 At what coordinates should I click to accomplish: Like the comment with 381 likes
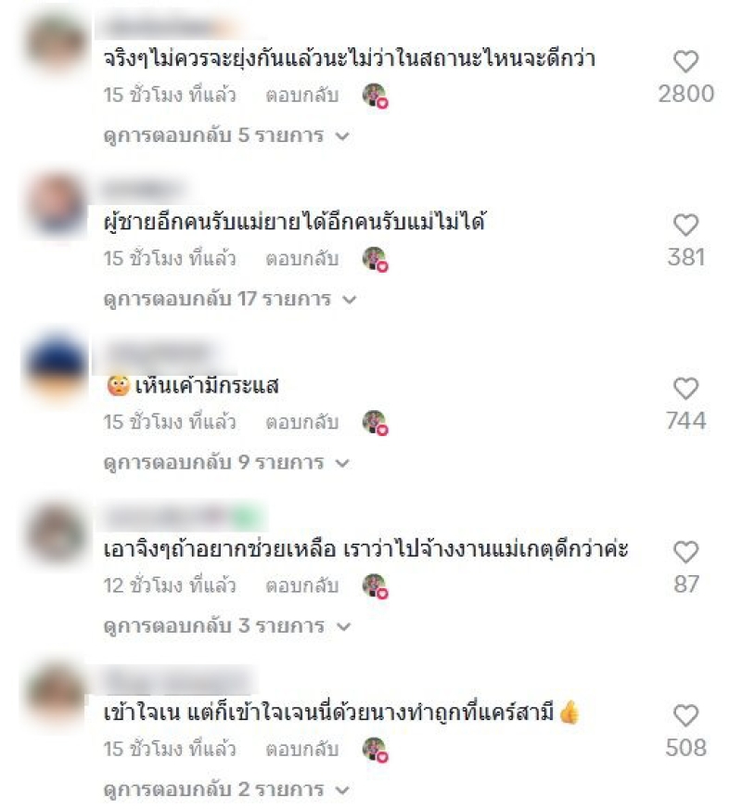[685, 225]
